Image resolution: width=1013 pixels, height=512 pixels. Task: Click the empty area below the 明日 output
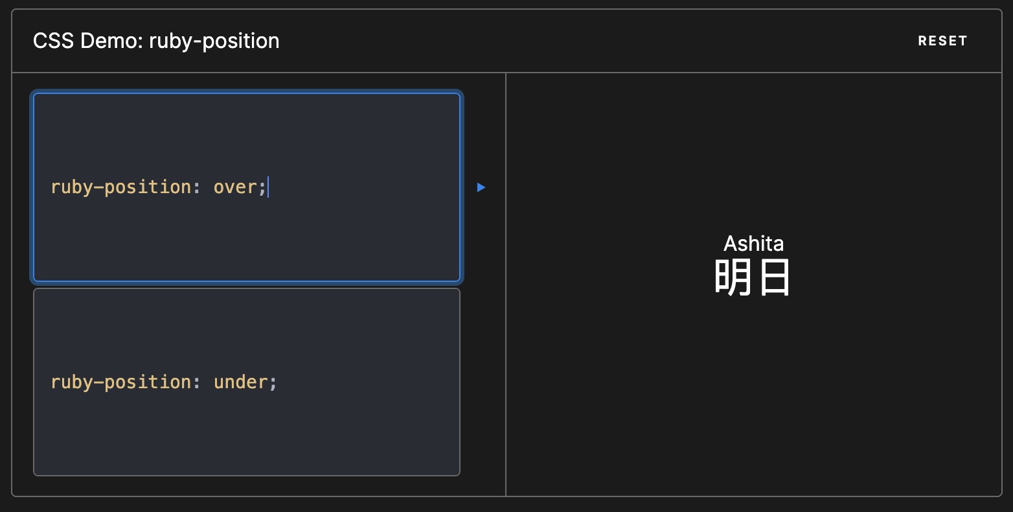(753, 389)
